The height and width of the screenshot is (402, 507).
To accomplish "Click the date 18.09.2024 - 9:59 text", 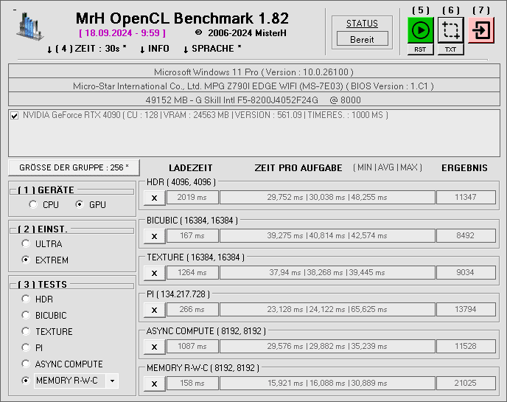I will tap(122, 33).
